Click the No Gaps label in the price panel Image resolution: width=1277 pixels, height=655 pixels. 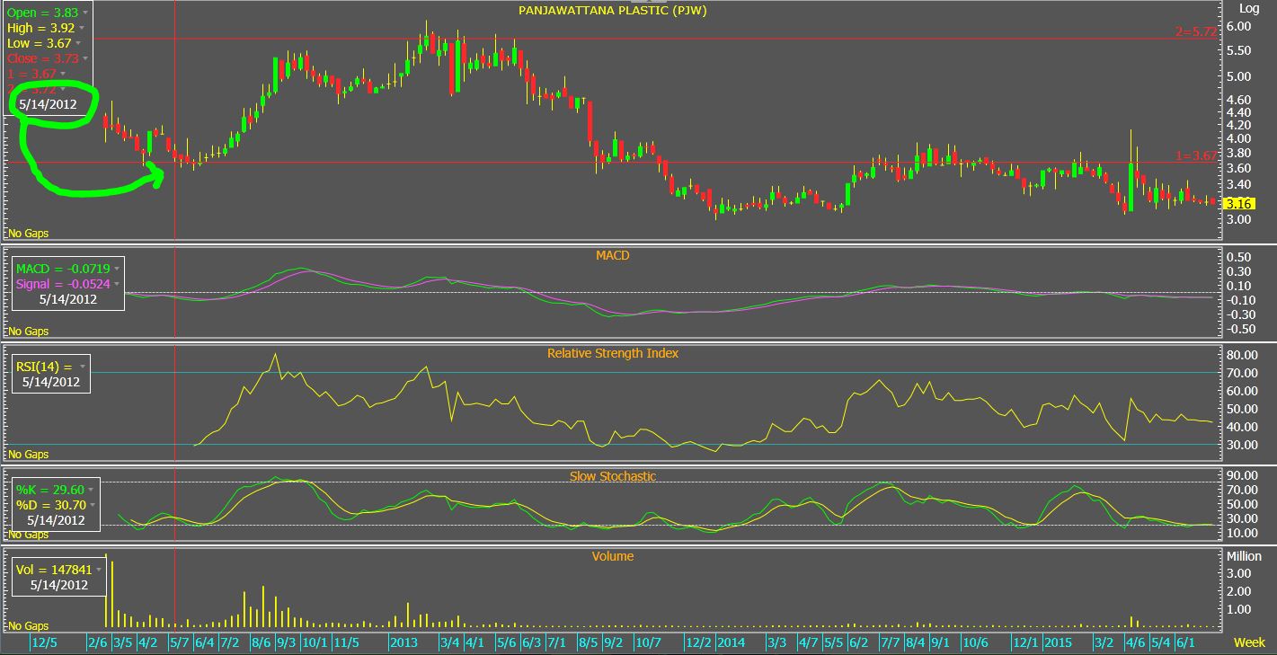(29, 234)
